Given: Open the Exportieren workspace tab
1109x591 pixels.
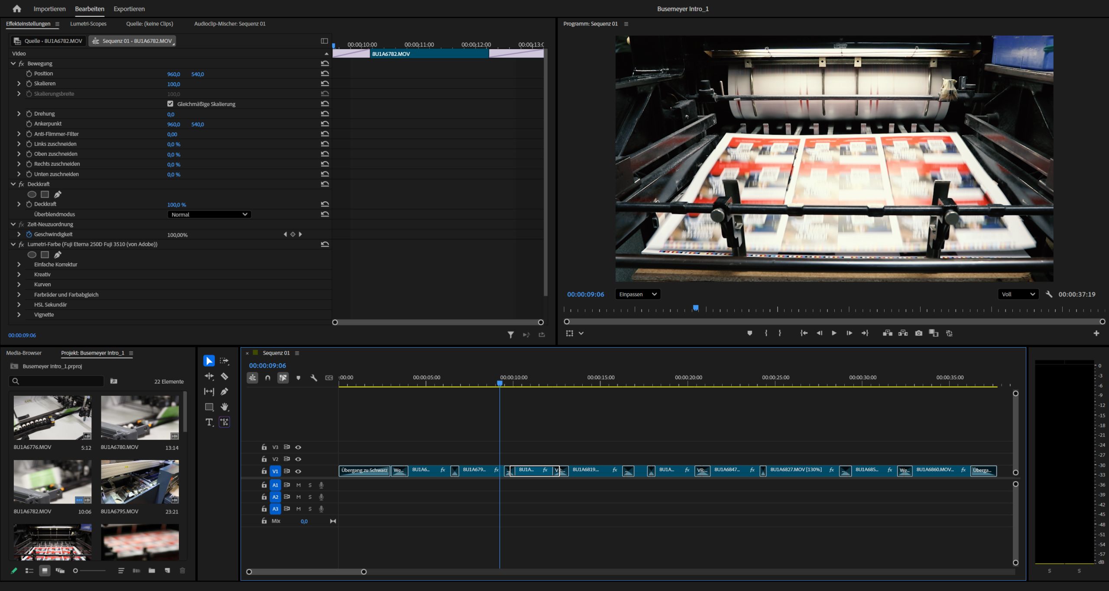Looking at the screenshot, I should click(x=129, y=9).
